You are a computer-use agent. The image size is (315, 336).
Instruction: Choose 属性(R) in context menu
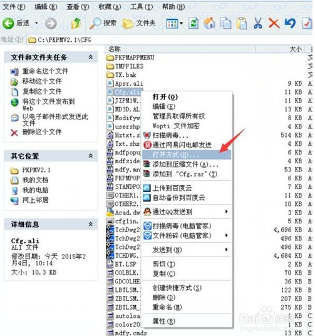click(x=187, y=321)
